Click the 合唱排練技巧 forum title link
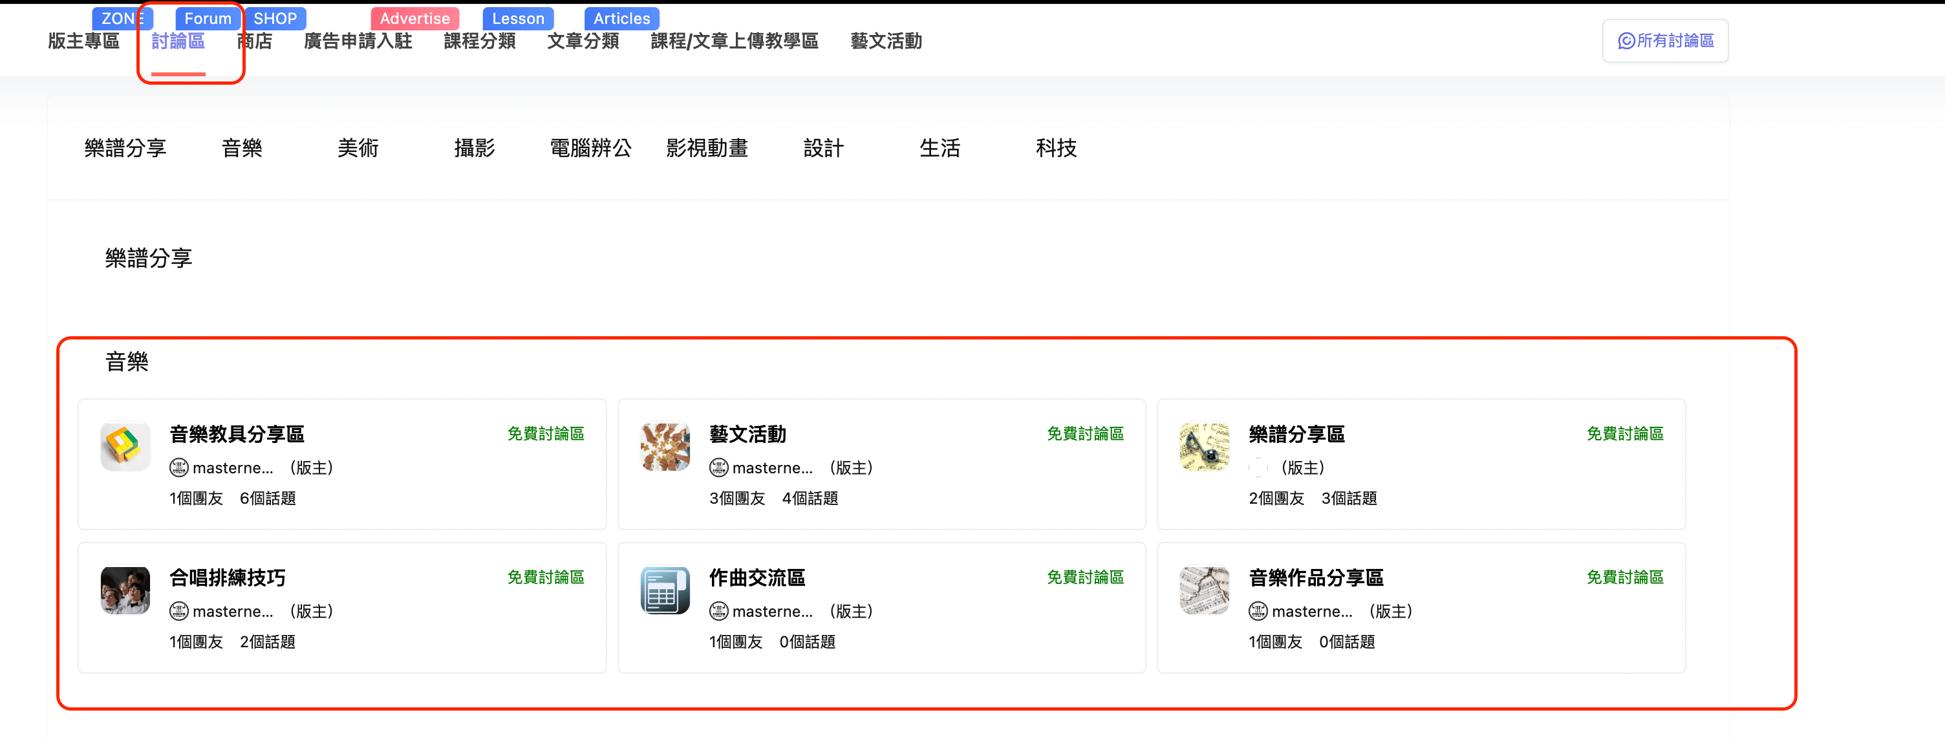 click(227, 578)
